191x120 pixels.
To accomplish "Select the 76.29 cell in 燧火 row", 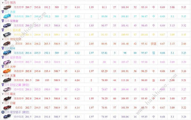I will pos(104,99).
